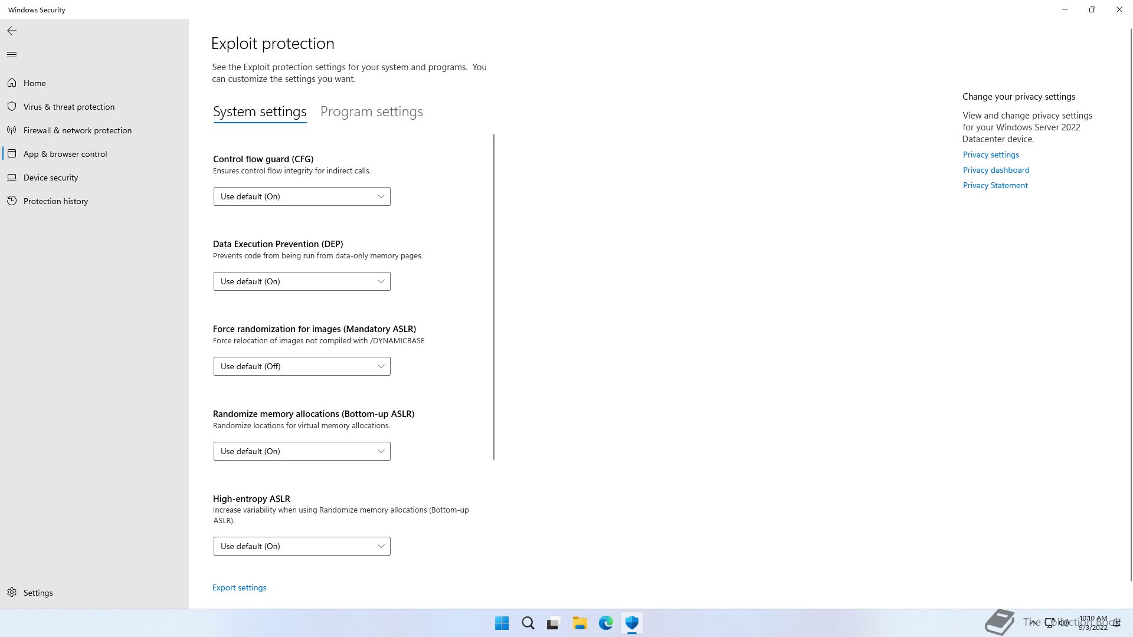Image resolution: width=1133 pixels, height=637 pixels.
Task: Expand High-entropy ASLR dropdown
Action: [302, 546]
